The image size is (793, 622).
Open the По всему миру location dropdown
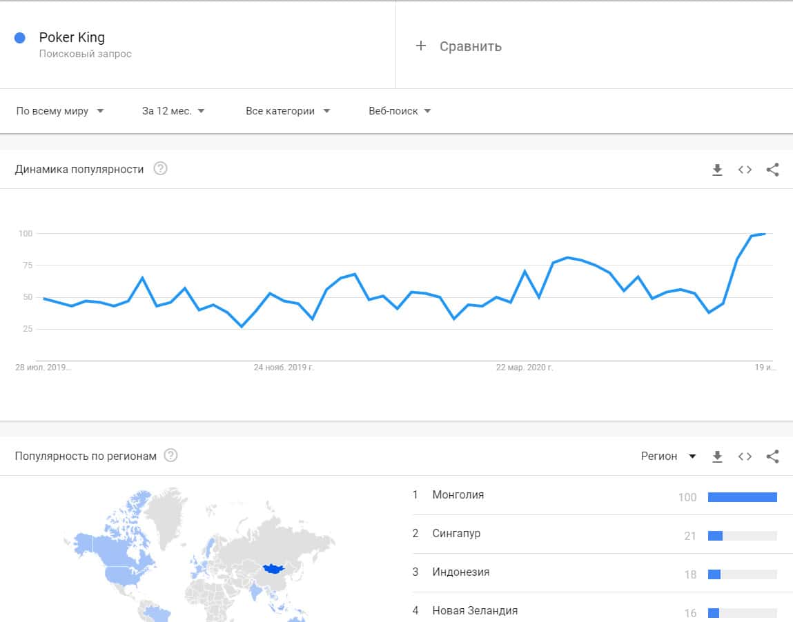coord(60,111)
